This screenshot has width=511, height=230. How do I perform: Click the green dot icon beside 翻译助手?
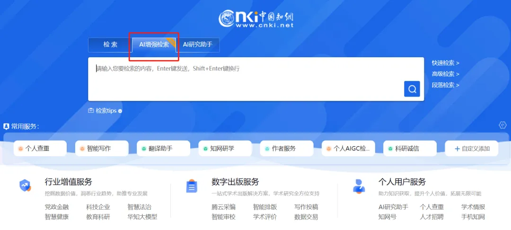144,149
